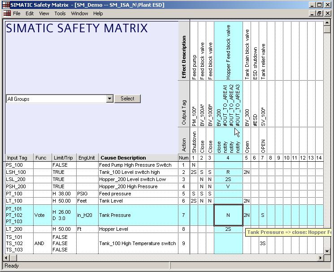This screenshot has height=272, width=334.
Task: Select the LSH_100 input tag cell
Action: click(19, 172)
